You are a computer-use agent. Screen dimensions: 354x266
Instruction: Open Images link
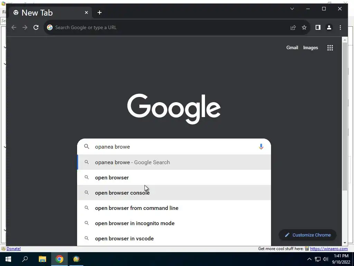tap(310, 47)
